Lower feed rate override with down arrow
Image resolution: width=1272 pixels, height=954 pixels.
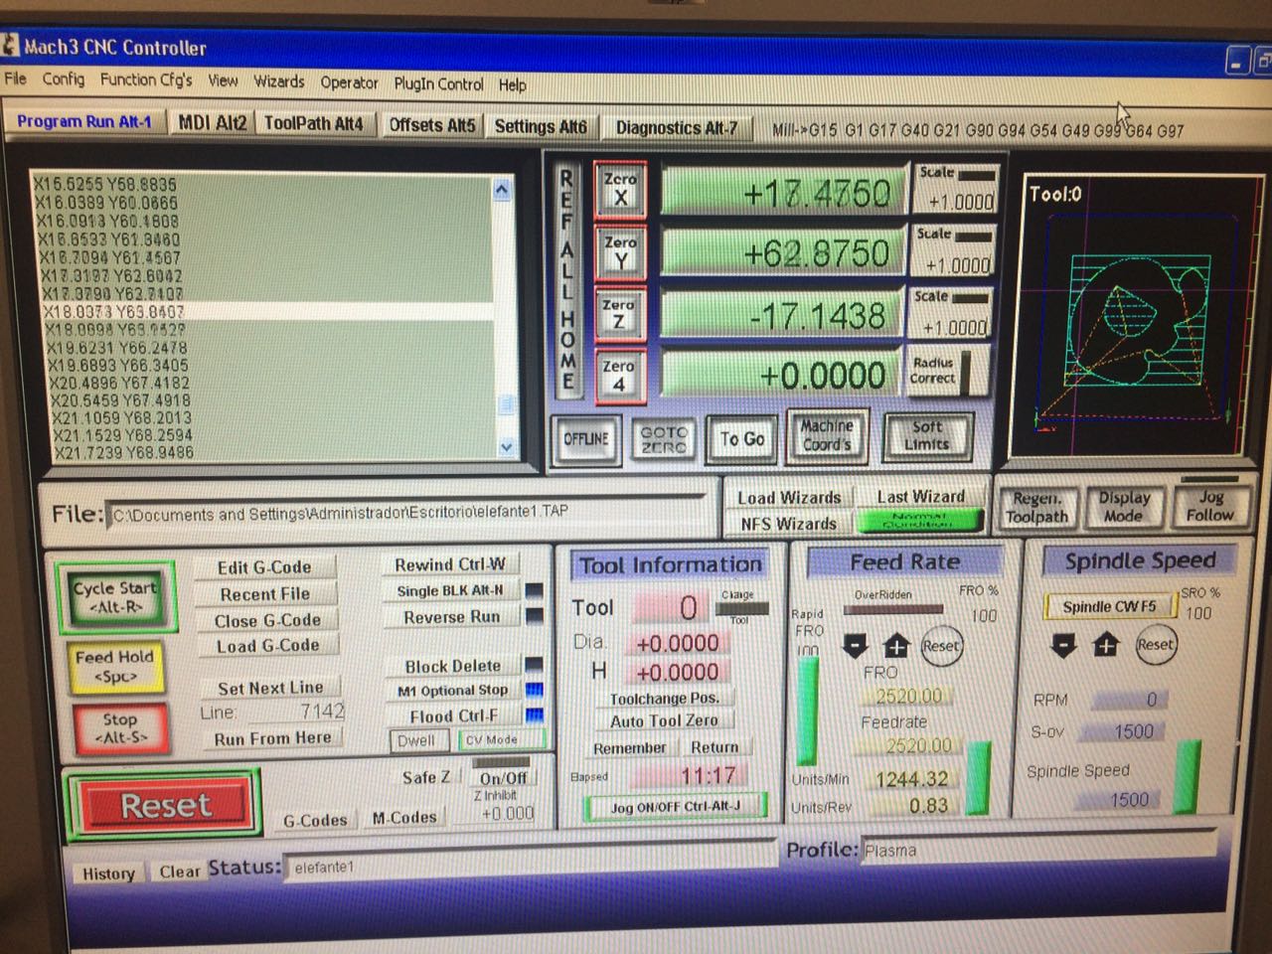tap(855, 646)
